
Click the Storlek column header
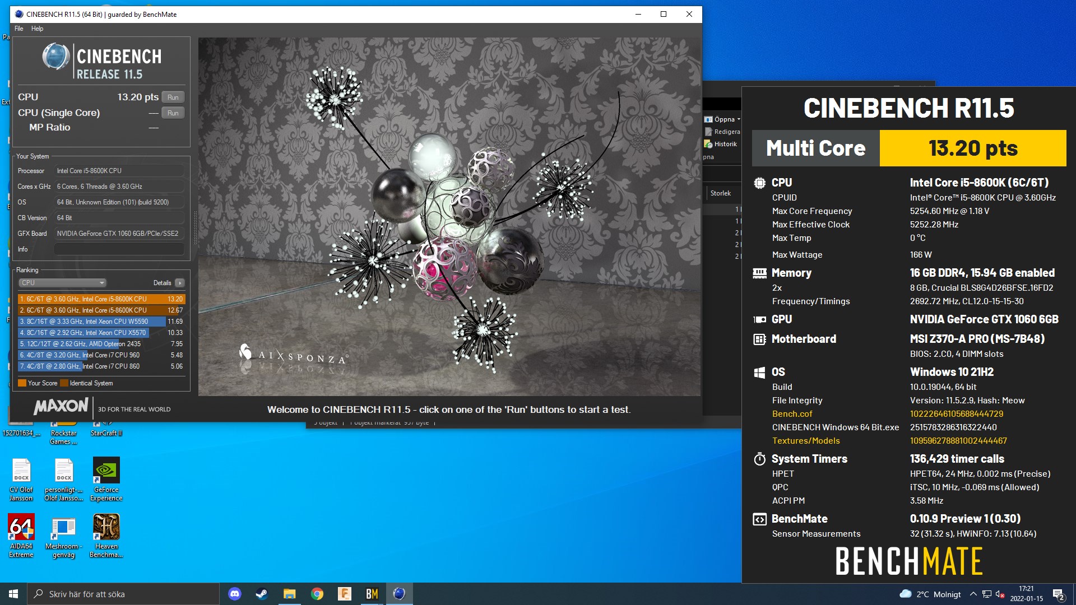coord(721,193)
